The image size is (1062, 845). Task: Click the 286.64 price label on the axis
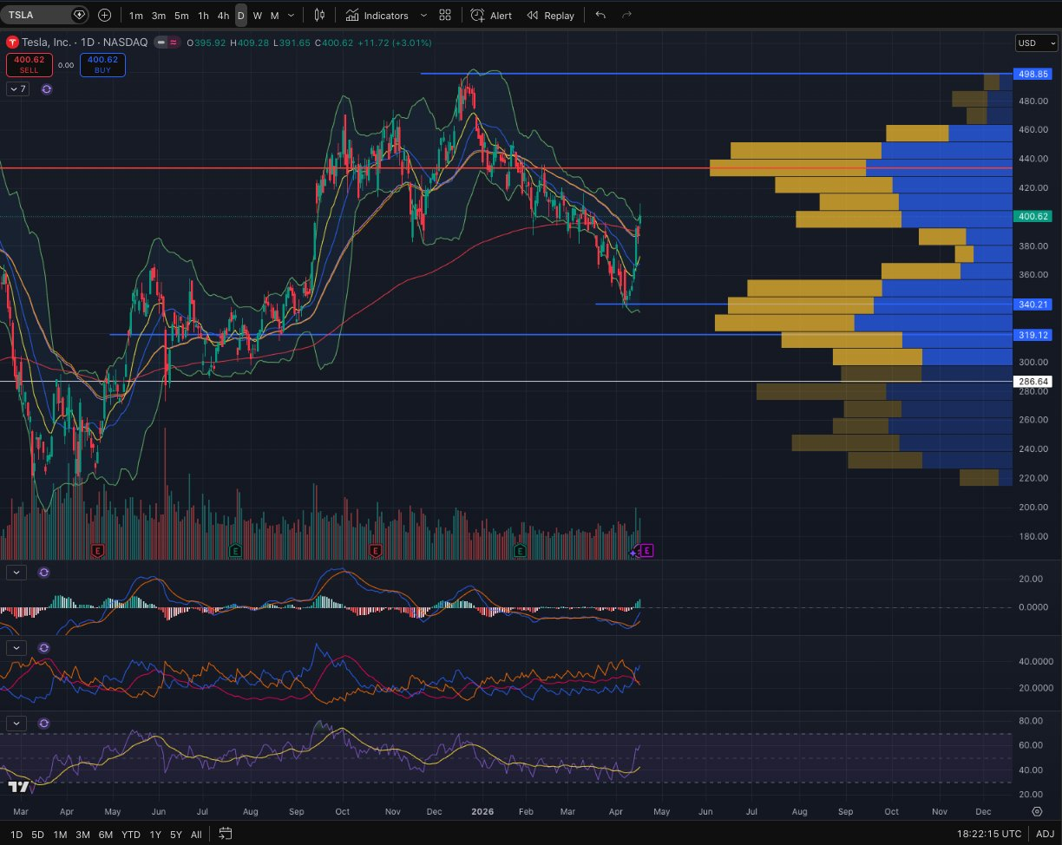click(x=1032, y=382)
